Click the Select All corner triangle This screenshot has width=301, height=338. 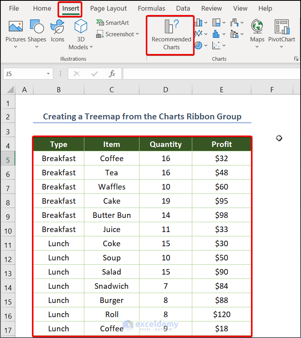click(x=10, y=89)
